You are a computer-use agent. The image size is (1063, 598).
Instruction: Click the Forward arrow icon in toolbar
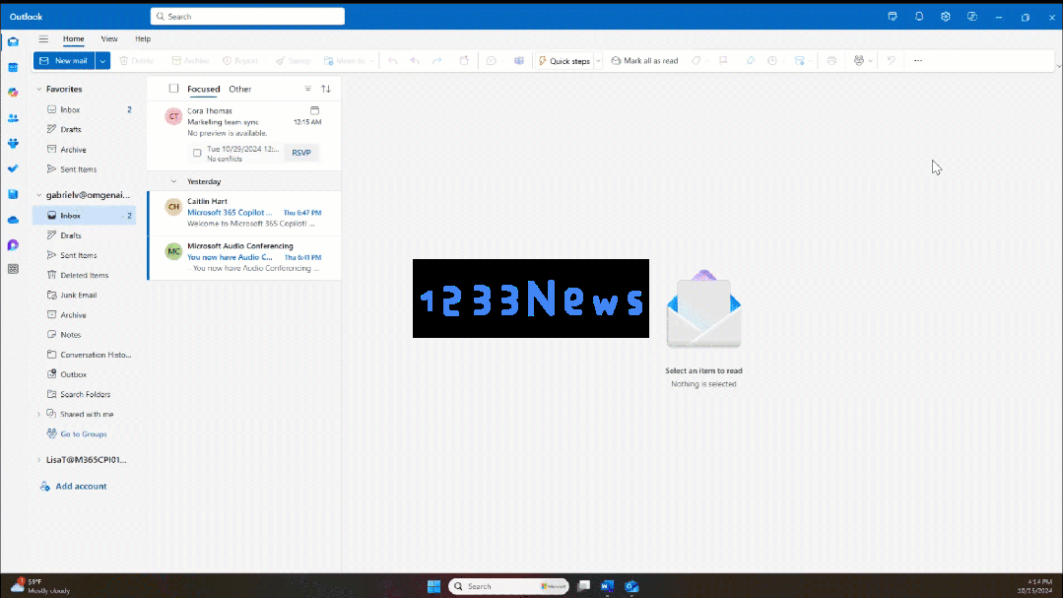click(x=437, y=61)
